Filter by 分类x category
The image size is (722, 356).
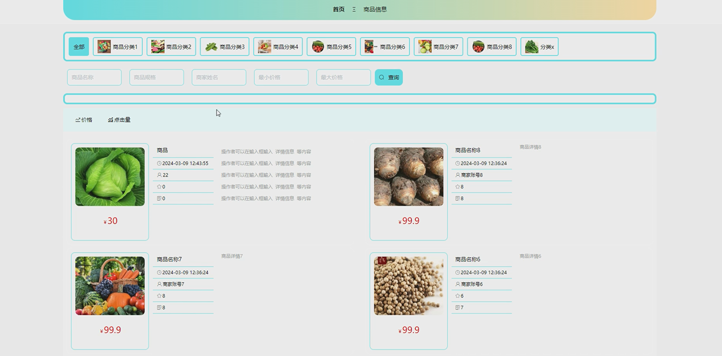tap(539, 47)
